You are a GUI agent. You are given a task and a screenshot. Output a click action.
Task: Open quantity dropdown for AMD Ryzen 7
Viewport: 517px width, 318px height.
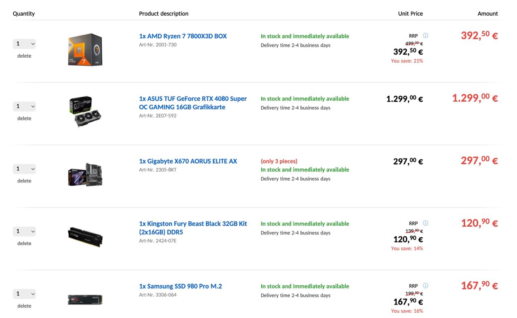pyautogui.click(x=24, y=44)
